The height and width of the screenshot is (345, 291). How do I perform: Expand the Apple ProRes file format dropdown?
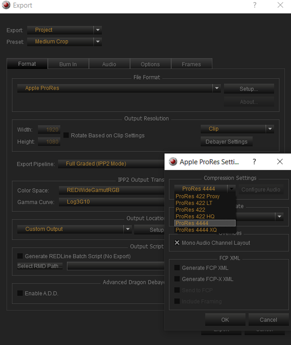[217, 88]
